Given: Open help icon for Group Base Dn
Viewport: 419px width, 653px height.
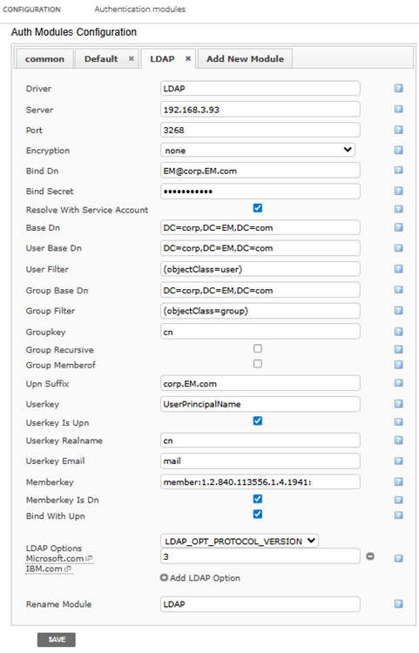Looking at the screenshot, I should tap(398, 290).
